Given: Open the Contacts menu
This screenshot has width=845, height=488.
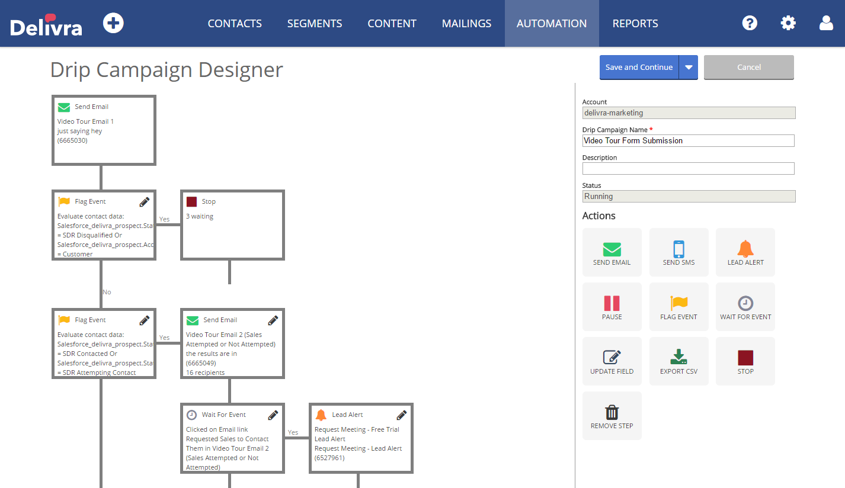Looking at the screenshot, I should 235,24.
